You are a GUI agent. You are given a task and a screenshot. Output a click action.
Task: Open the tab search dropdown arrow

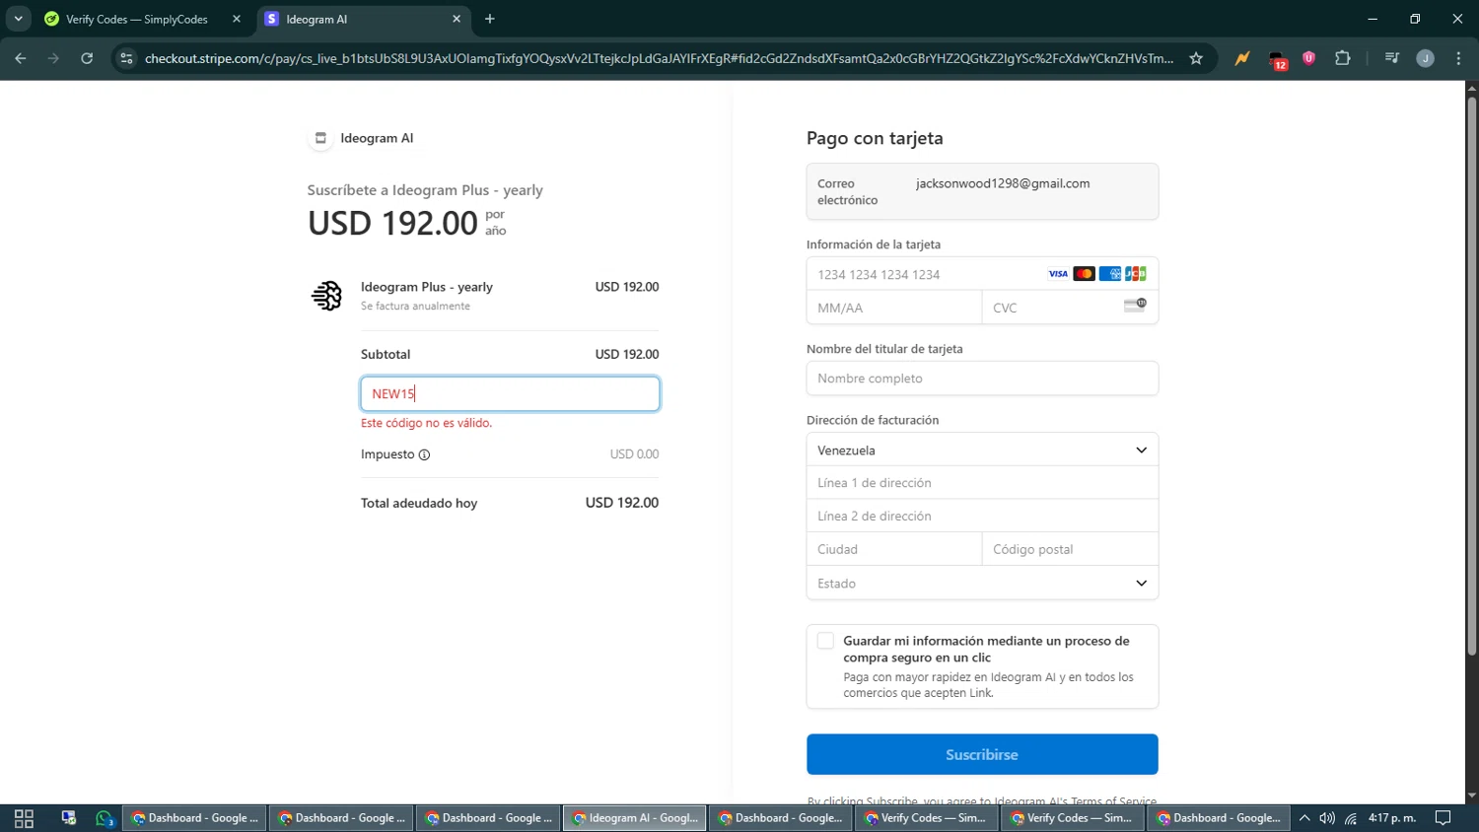[x=18, y=19]
